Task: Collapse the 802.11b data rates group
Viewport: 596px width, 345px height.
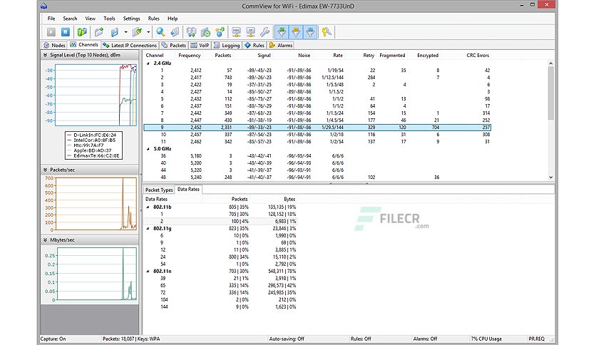Action: pos(148,207)
